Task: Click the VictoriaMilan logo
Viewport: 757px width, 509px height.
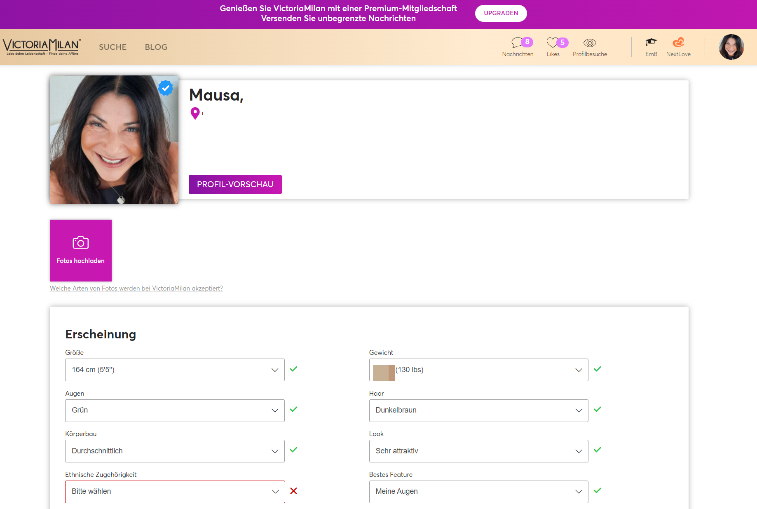Action: [42, 47]
